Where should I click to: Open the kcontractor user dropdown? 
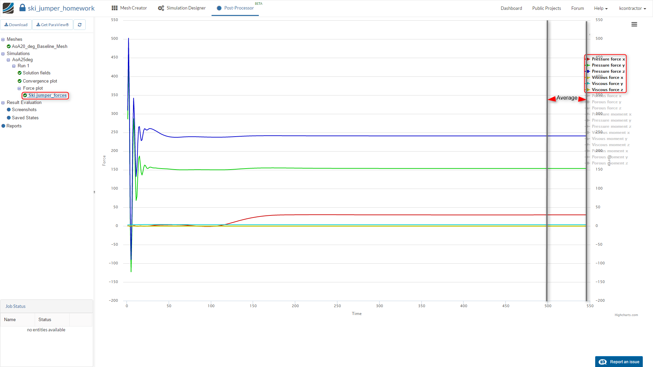click(x=632, y=8)
